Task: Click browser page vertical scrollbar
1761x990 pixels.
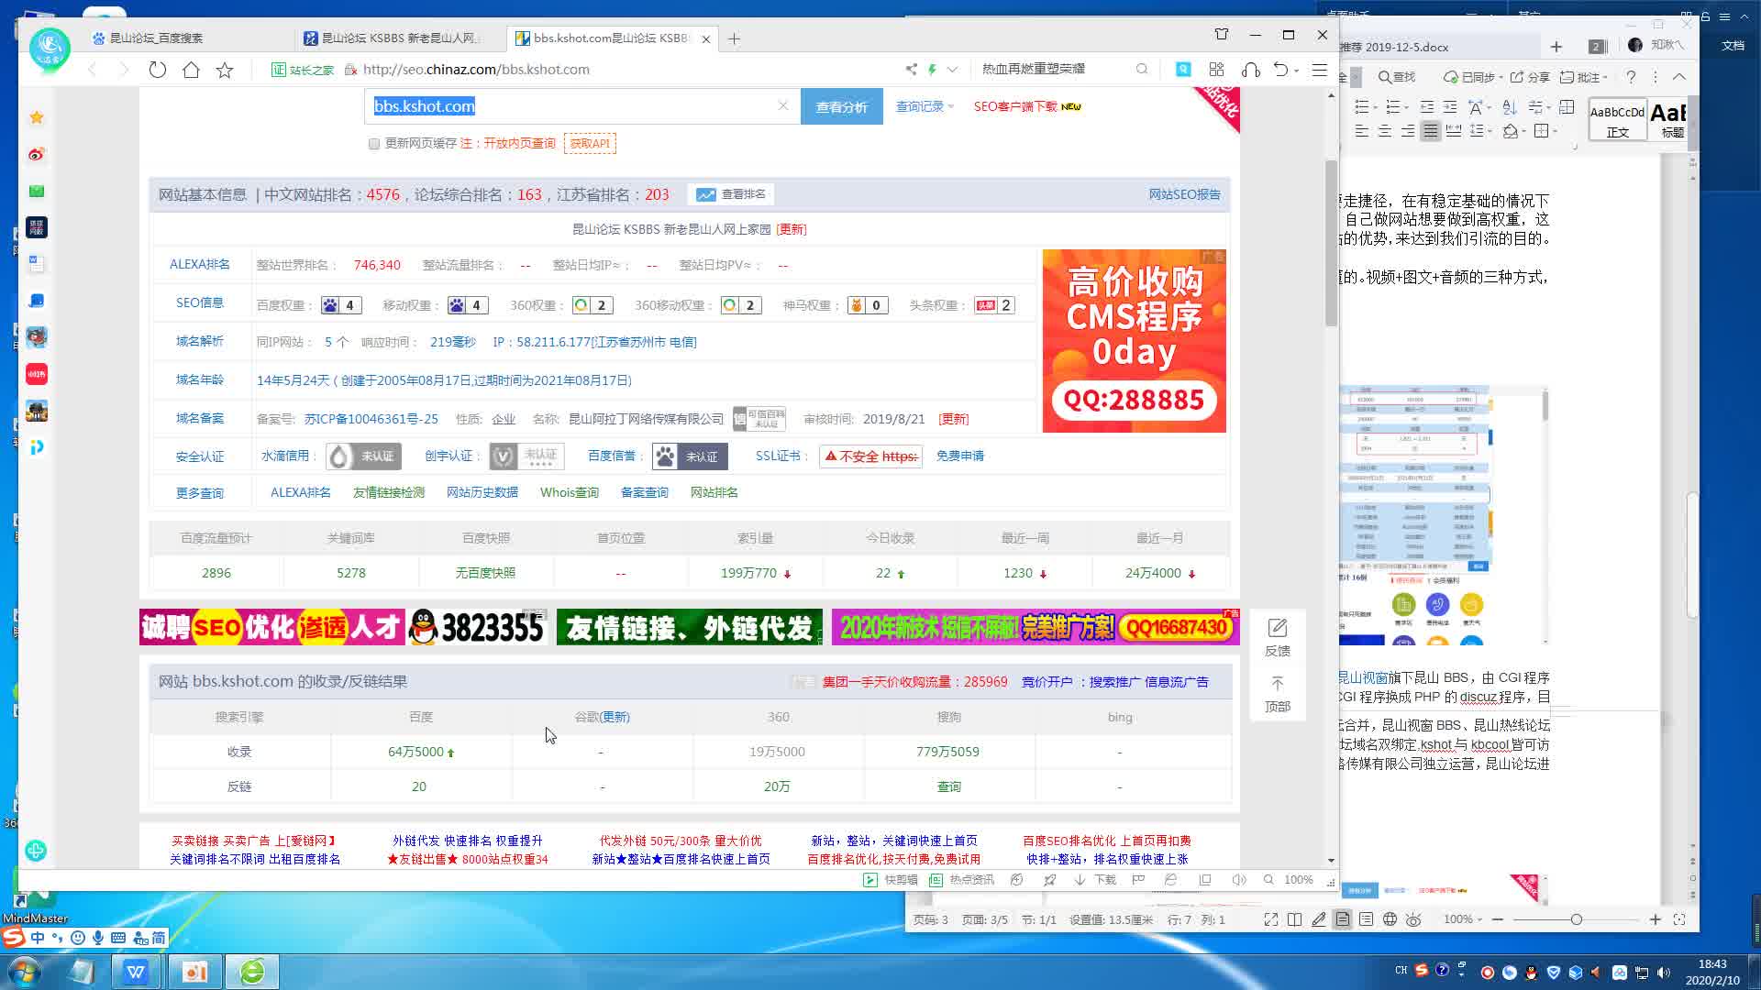Action: (x=1331, y=243)
